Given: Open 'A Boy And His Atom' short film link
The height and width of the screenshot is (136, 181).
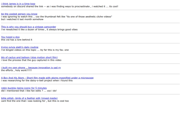Looking at the screenshot, I should pyautogui.click(x=47, y=78).
